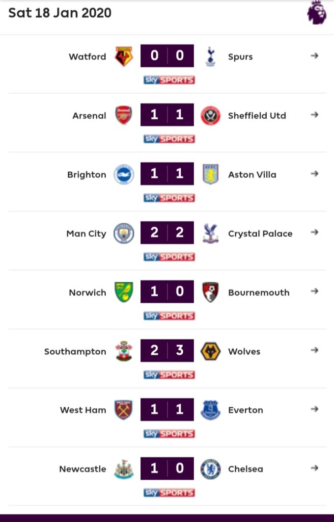Click the Spurs club crest
This screenshot has height=522, width=334.
[210, 57]
